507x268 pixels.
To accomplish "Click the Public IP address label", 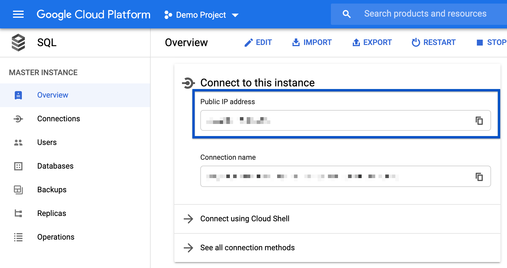I will pos(227,102).
